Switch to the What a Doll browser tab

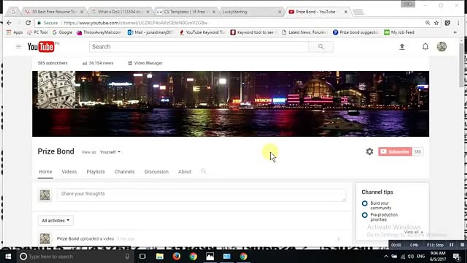click(x=120, y=12)
